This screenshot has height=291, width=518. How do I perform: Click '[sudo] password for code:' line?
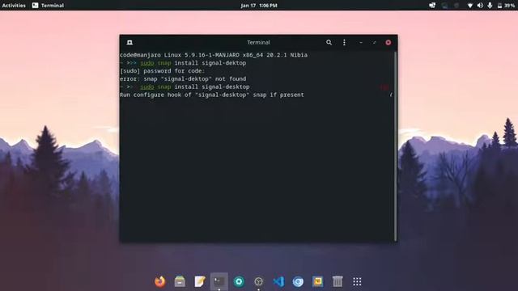coord(162,71)
